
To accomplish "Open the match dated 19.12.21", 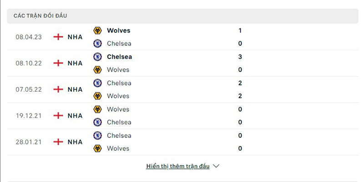I will [29, 116].
